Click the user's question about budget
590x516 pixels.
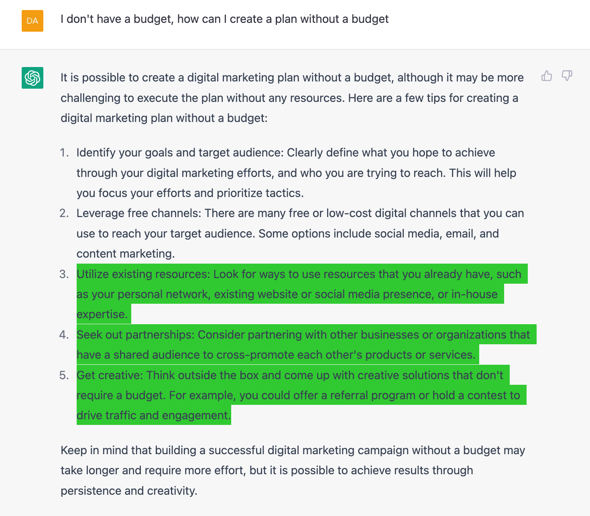[224, 19]
